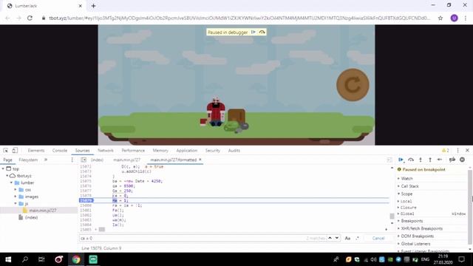Open navigator pane options menu

72,160
